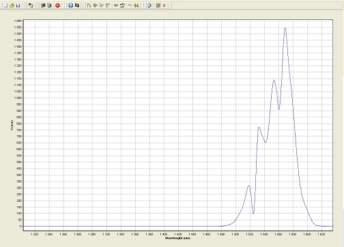Screen dimensions: 344x247
Task: Click the blue circular refresh icon
Action: (149, 5)
